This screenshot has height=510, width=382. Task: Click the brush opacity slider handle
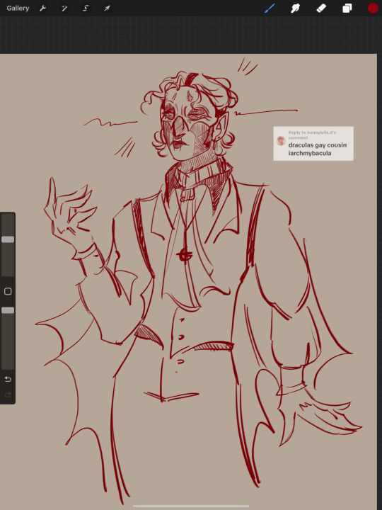tap(8, 310)
